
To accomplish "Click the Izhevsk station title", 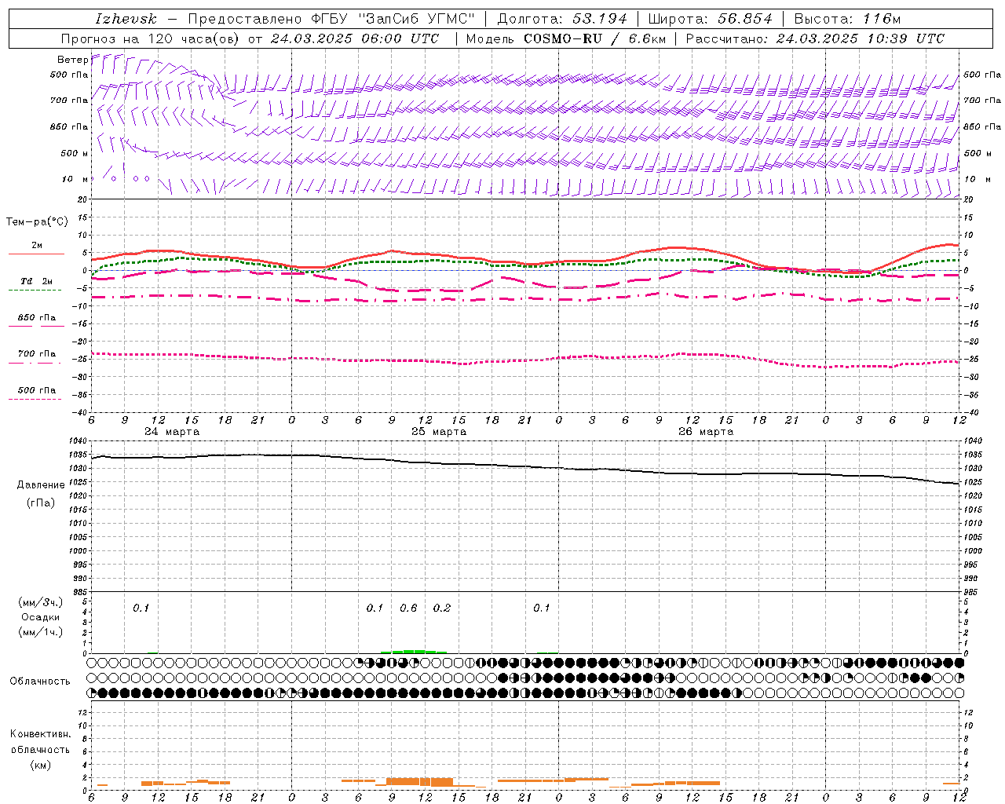I will tap(126, 19).
